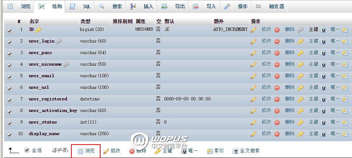Click the primary key icon in user_email row
352x158 pixels.
coord(300,76)
